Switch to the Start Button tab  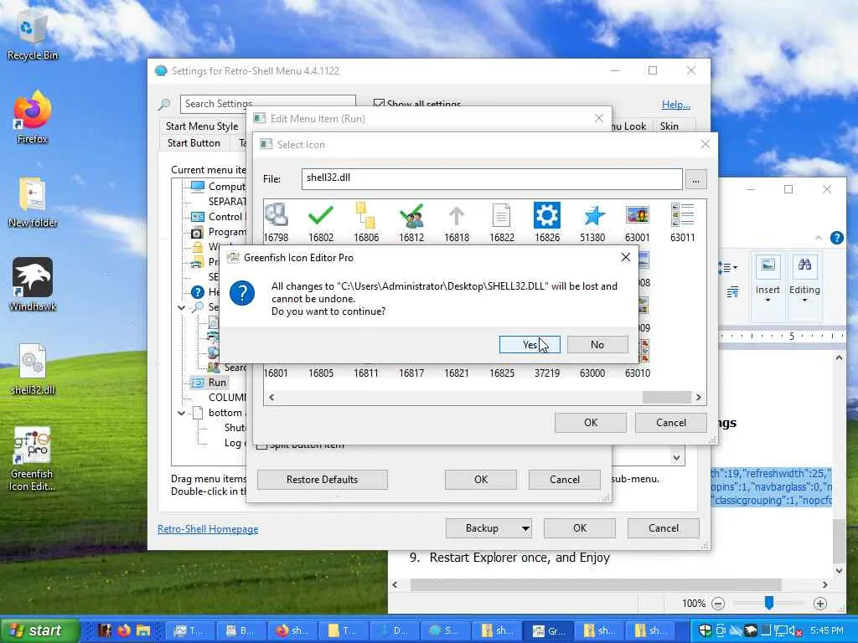(194, 143)
